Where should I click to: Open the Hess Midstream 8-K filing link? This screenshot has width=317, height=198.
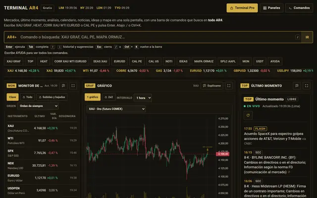(x=275, y=191)
